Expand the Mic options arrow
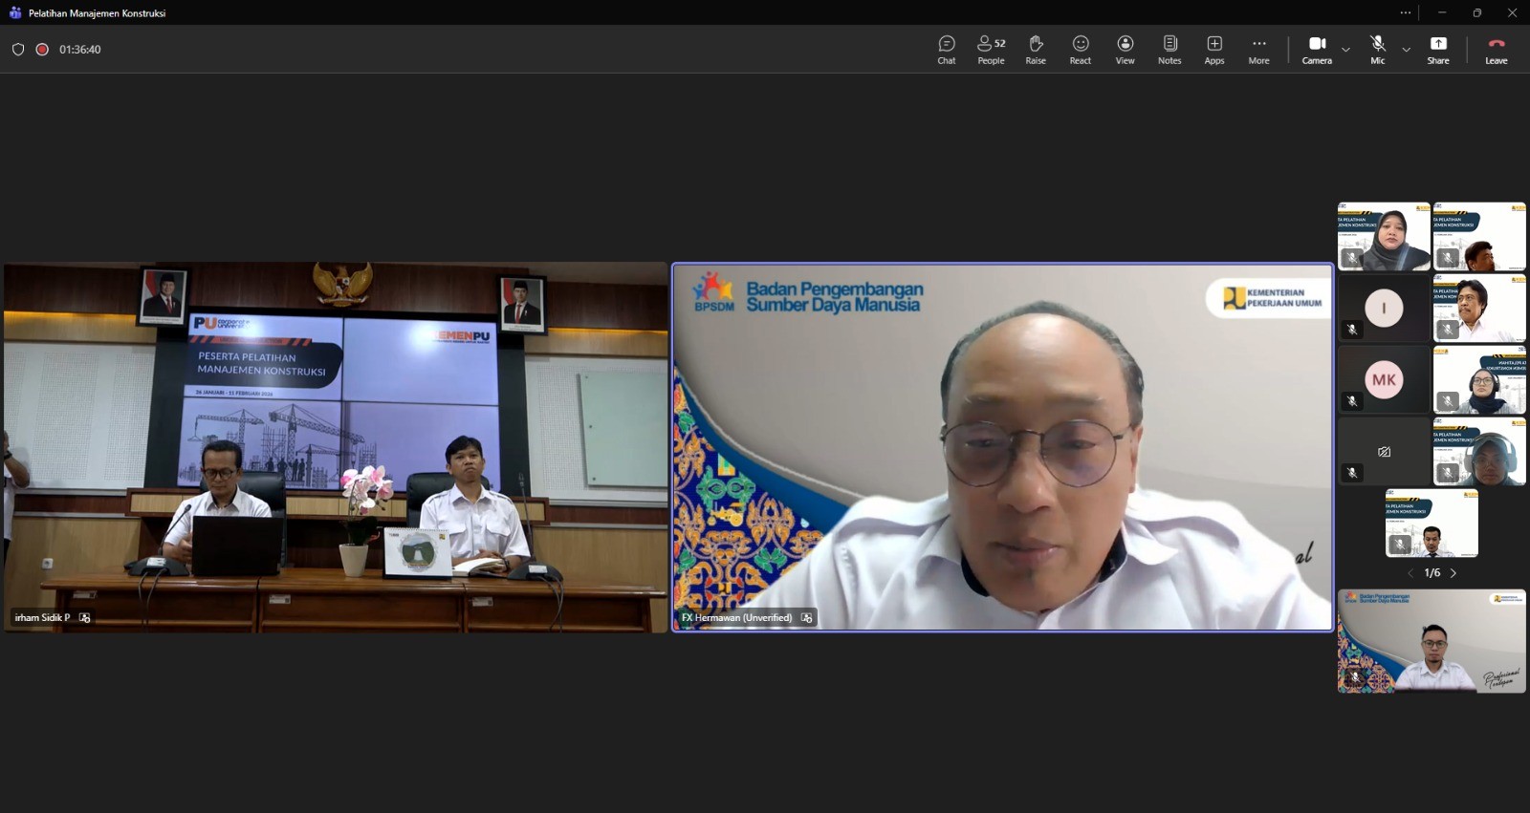1530x813 pixels. [x=1406, y=50]
